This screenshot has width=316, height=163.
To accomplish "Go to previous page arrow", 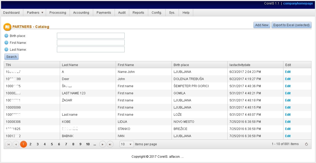I will 16,144.
